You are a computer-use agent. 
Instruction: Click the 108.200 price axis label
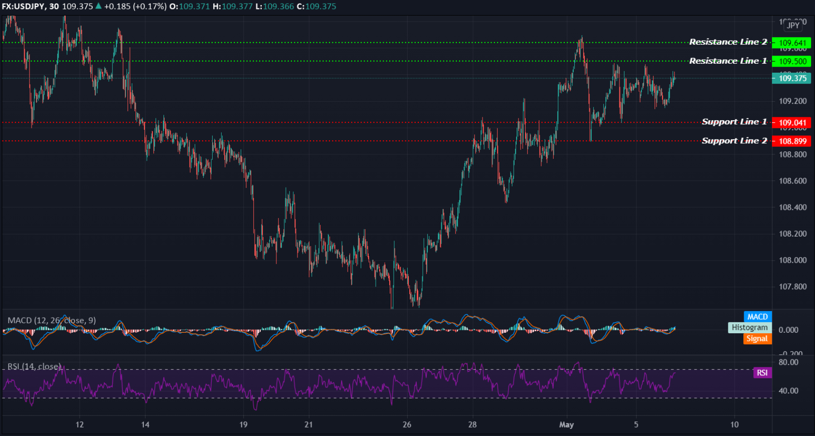792,234
